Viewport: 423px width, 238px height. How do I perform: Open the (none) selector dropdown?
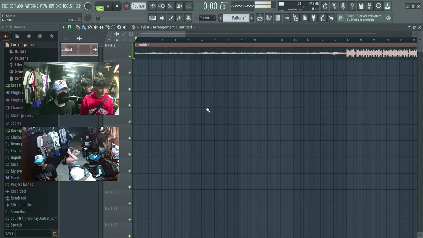tap(207, 18)
